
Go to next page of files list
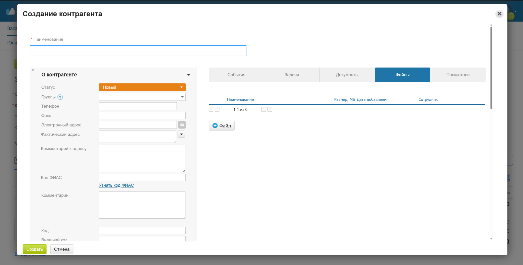point(264,109)
